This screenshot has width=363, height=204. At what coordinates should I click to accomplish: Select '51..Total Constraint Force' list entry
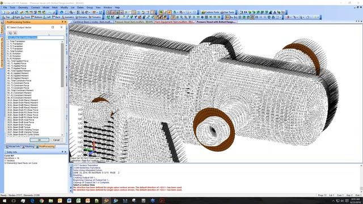19,80
